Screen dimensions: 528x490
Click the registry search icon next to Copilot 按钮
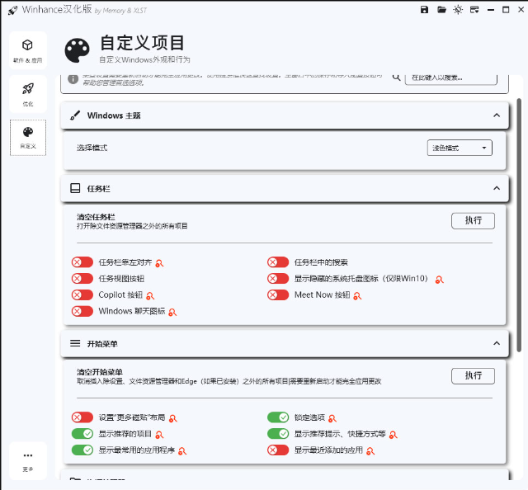(x=151, y=295)
